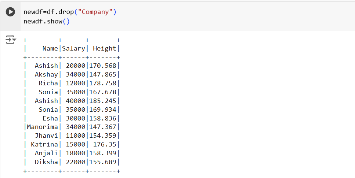Toggle the cell output options icon
The width and height of the screenshot is (355, 178).
pos(11,40)
